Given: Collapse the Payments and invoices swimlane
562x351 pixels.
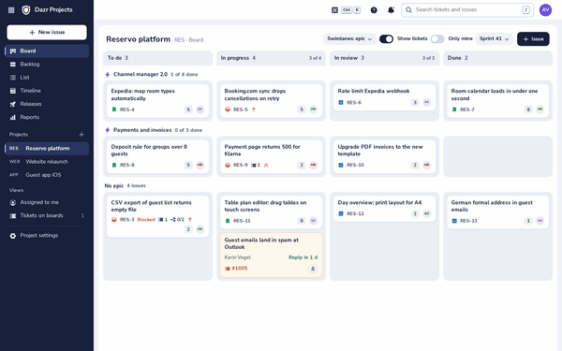Looking at the screenshot, I should click(x=154, y=130).
